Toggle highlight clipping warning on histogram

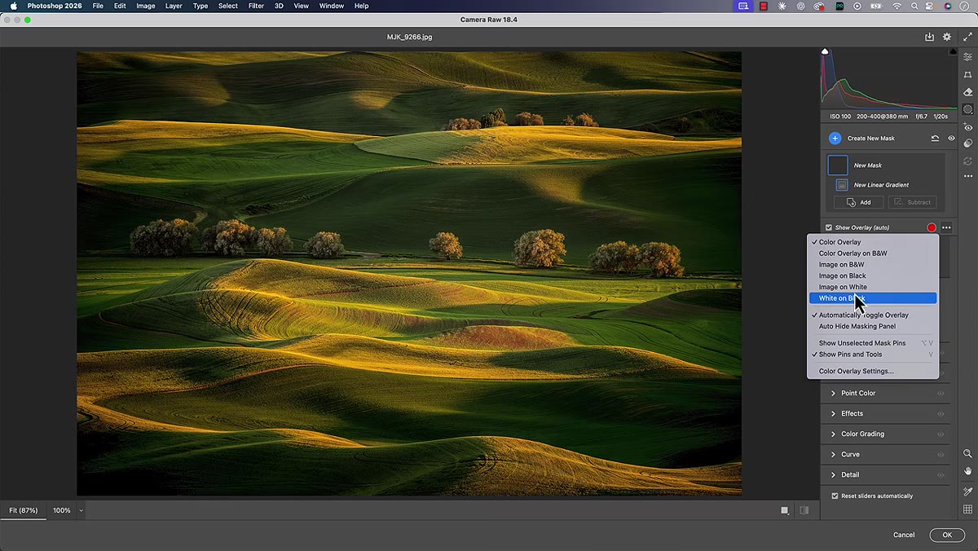(x=954, y=51)
